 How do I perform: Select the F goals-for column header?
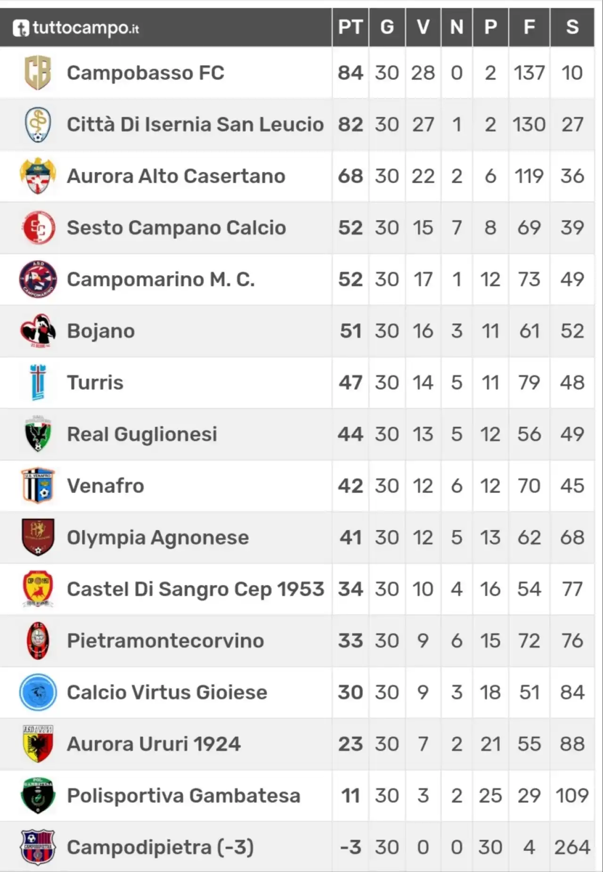pos(529,27)
